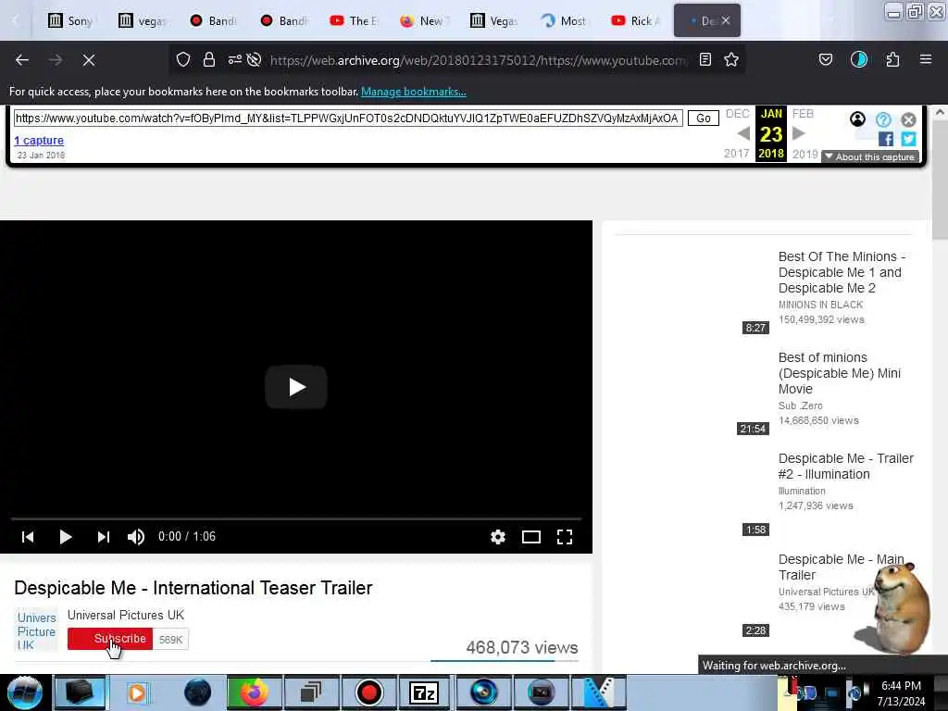Open the Wayback Machine help question icon

(x=883, y=119)
